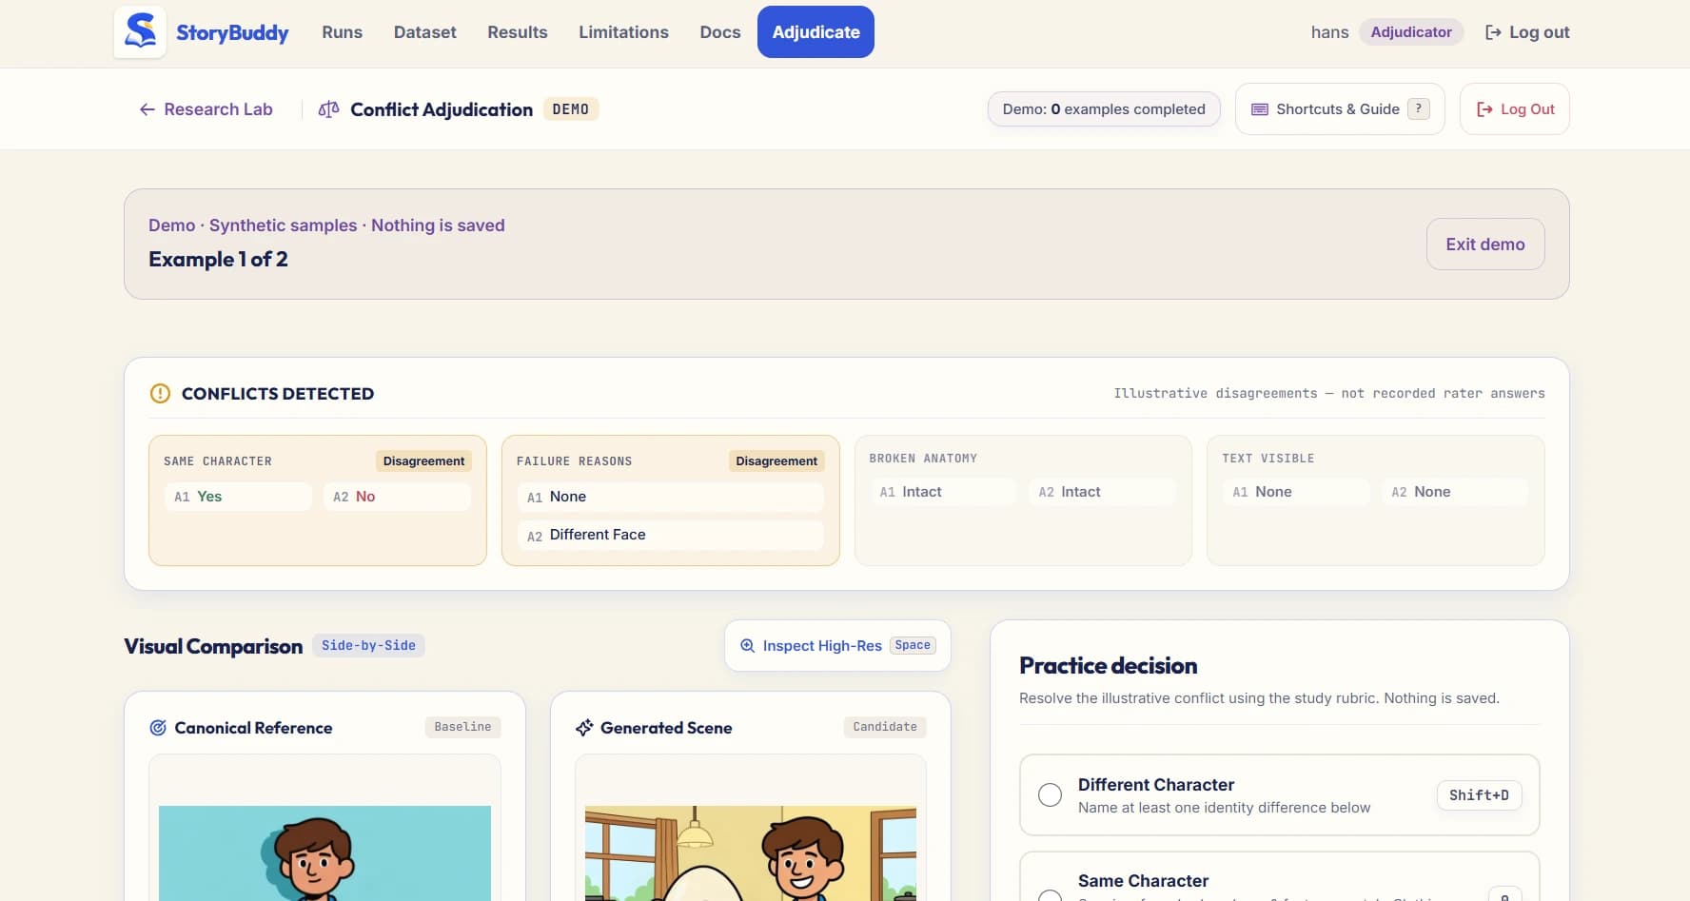Click the 'Different Face' A2 answer
The height and width of the screenshot is (901, 1690).
(x=671, y=535)
